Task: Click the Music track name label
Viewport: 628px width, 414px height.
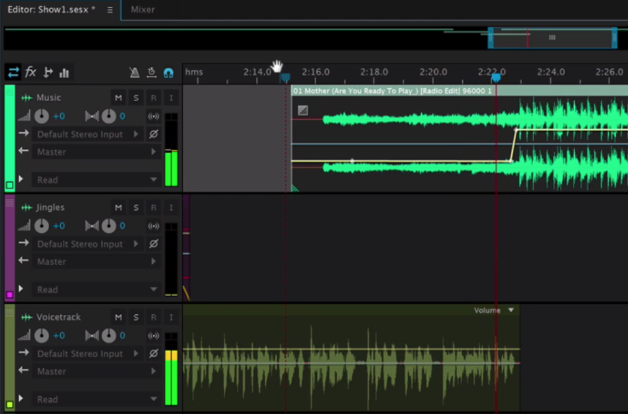Action: [x=49, y=98]
